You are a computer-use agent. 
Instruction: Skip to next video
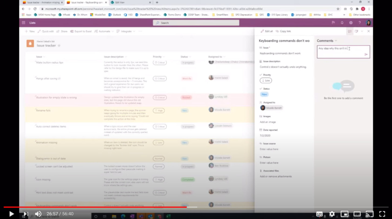(25, 214)
